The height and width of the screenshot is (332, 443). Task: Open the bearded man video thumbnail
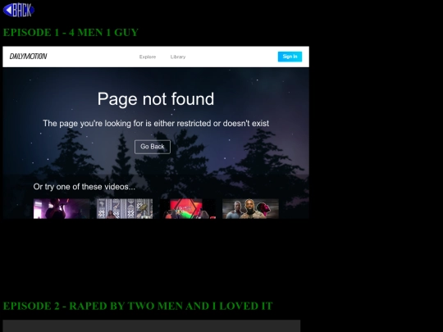tap(250, 209)
